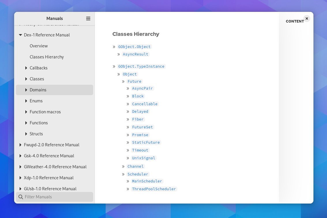Expand the Gsk-4.0 Reference Manual arrow
Viewport: 327px width, 218px height.
click(x=20, y=156)
